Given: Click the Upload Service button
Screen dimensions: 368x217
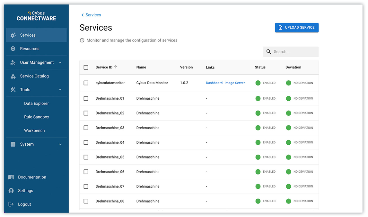Looking at the screenshot, I should [x=296, y=28].
